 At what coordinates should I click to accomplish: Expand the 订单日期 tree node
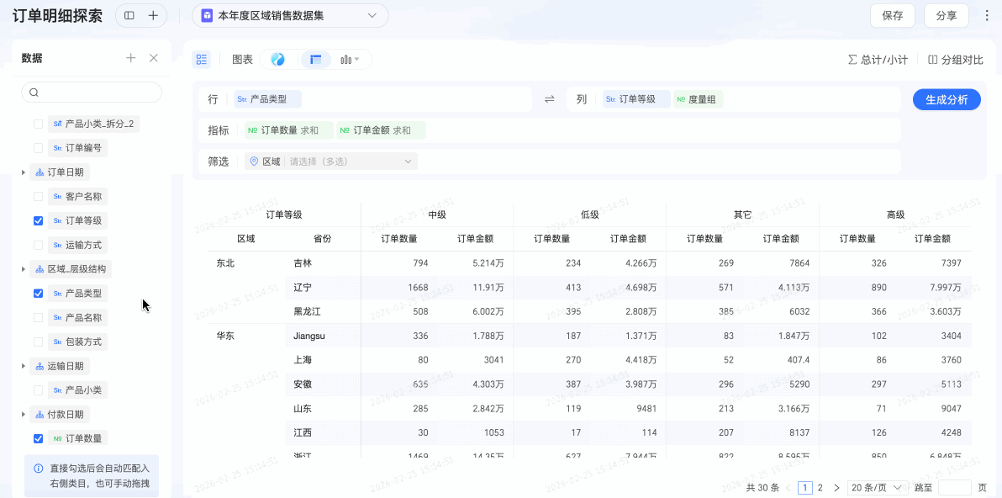tap(24, 172)
